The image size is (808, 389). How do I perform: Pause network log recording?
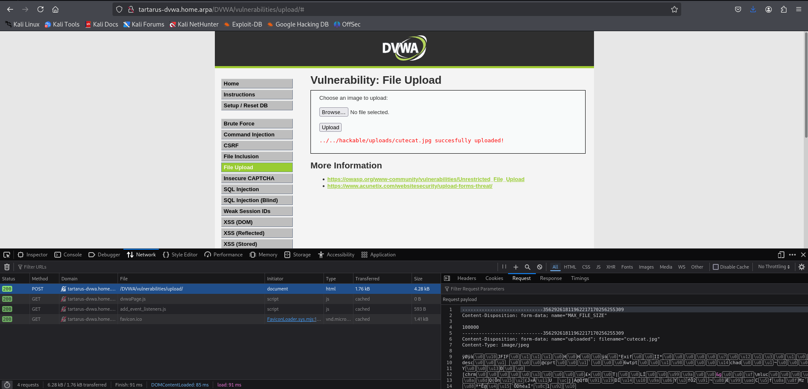tap(504, 267)
